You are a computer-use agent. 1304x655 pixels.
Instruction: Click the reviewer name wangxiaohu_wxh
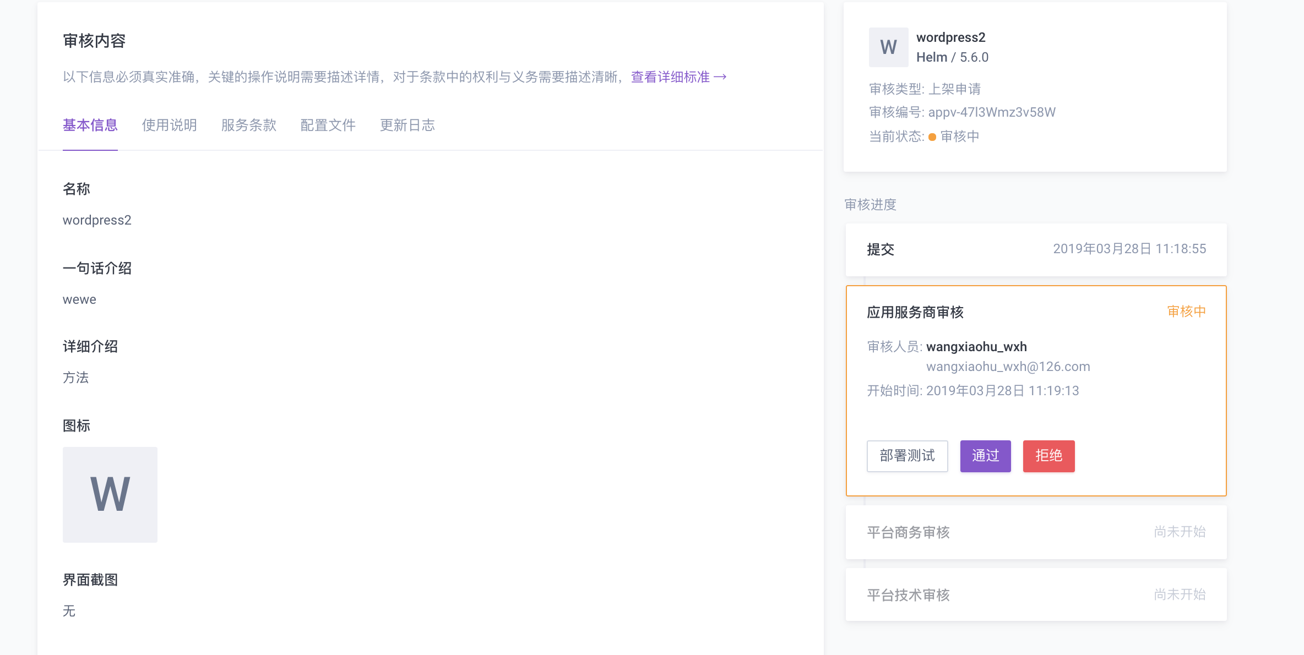pyautogui.click(x=976, y=347)
